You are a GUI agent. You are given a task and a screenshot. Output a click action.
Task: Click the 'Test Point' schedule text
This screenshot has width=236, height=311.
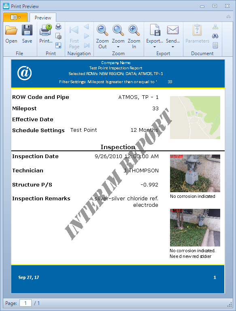83,130
